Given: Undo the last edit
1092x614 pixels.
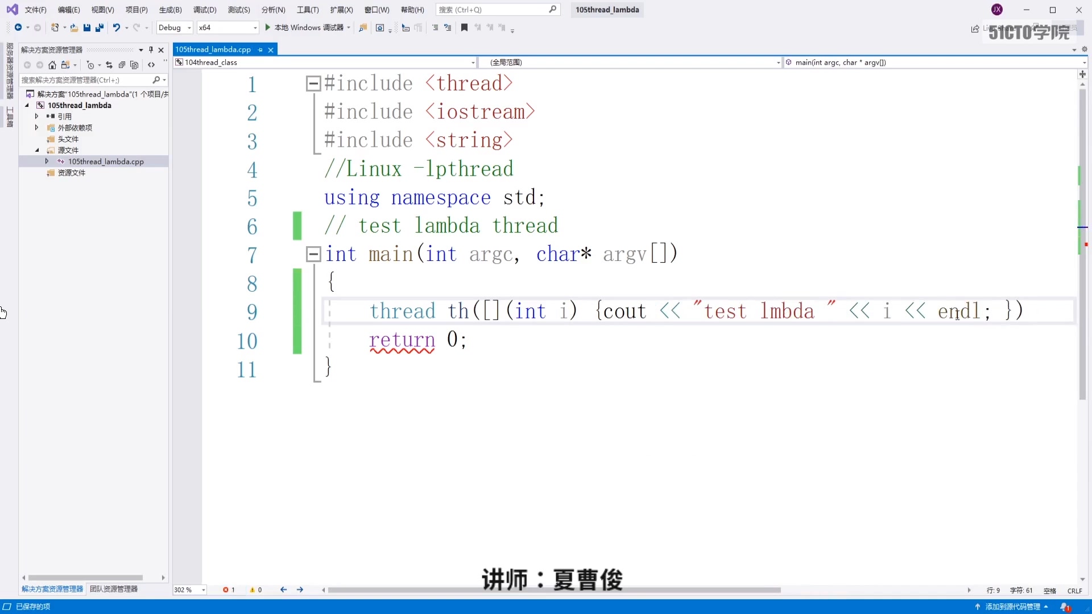Looking at the screenshot, I should tap(117, 27).
